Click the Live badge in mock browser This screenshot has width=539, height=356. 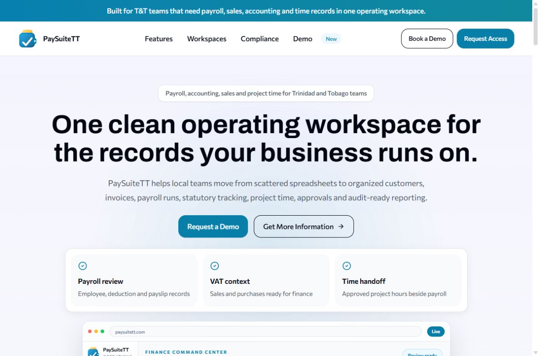click(x=436, y=331)
